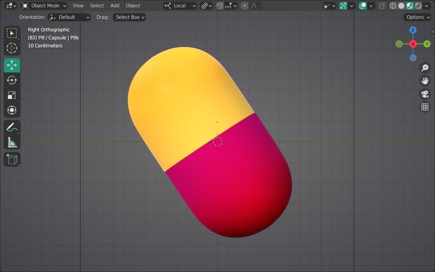Open the Object Mode dropdown
435x272 pixels.
[44, 6]
